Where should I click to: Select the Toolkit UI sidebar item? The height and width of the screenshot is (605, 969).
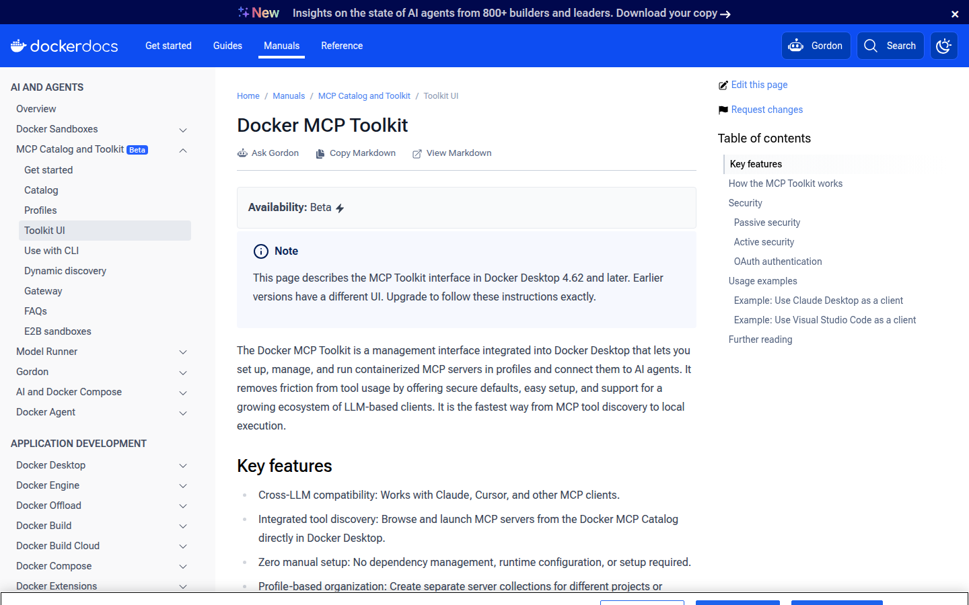(x=105, y=231)
